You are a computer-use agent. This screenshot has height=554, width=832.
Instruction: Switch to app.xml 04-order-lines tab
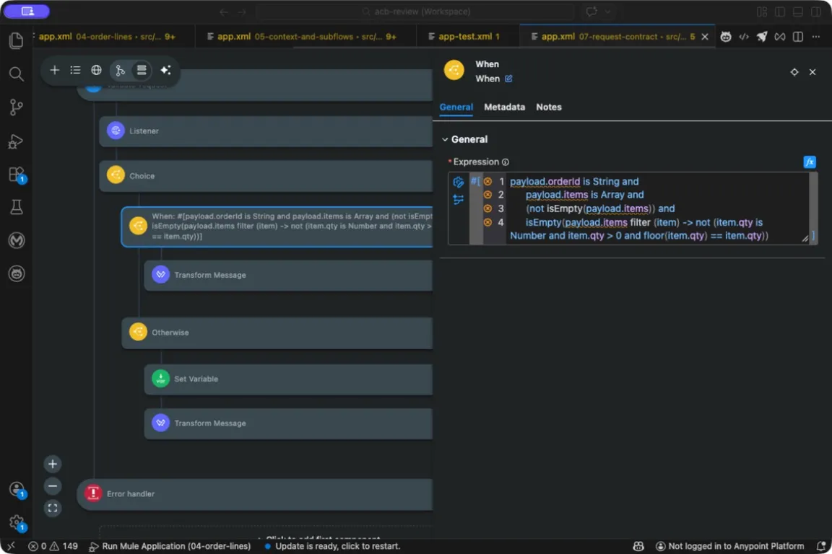pos(107,37)
